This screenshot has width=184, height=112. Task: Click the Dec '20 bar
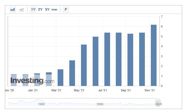(25, 80)
